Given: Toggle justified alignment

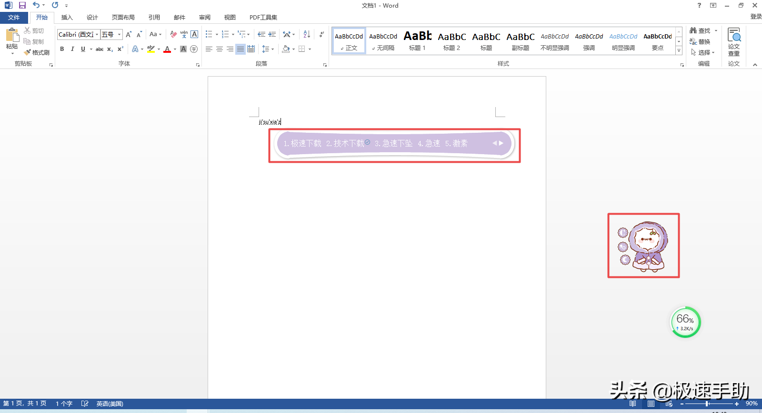Looking at the screenshot, I should pyautogui.click(x=241, y=49).
